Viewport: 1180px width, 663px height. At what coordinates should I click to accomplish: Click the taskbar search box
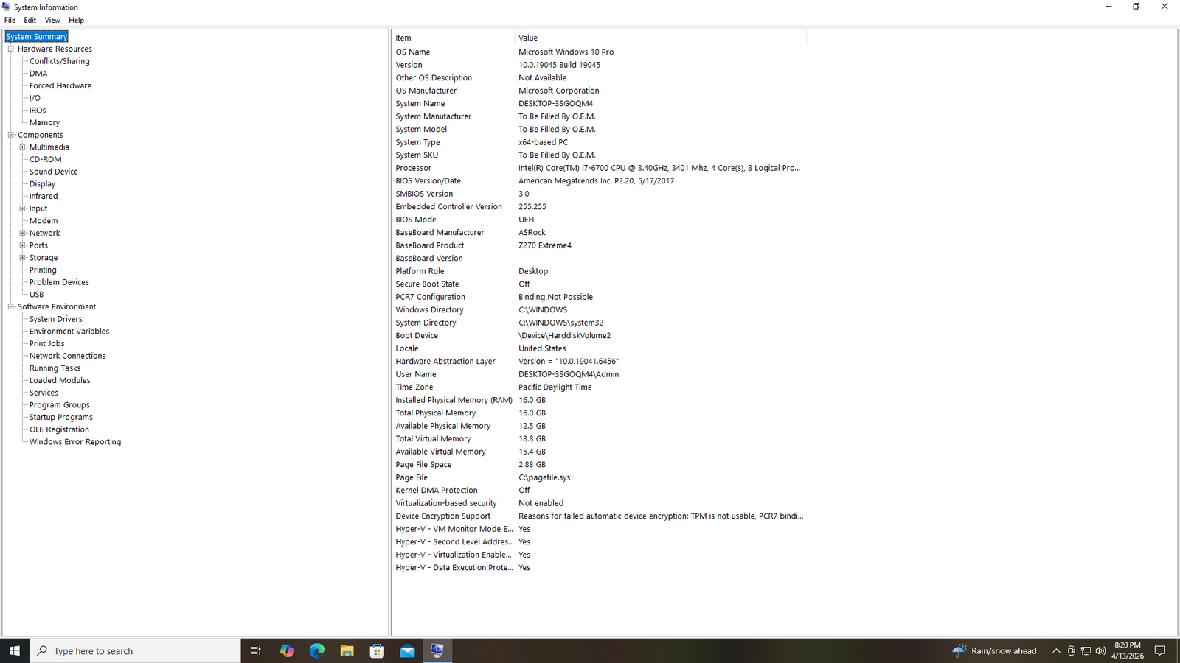coord(133,650)
